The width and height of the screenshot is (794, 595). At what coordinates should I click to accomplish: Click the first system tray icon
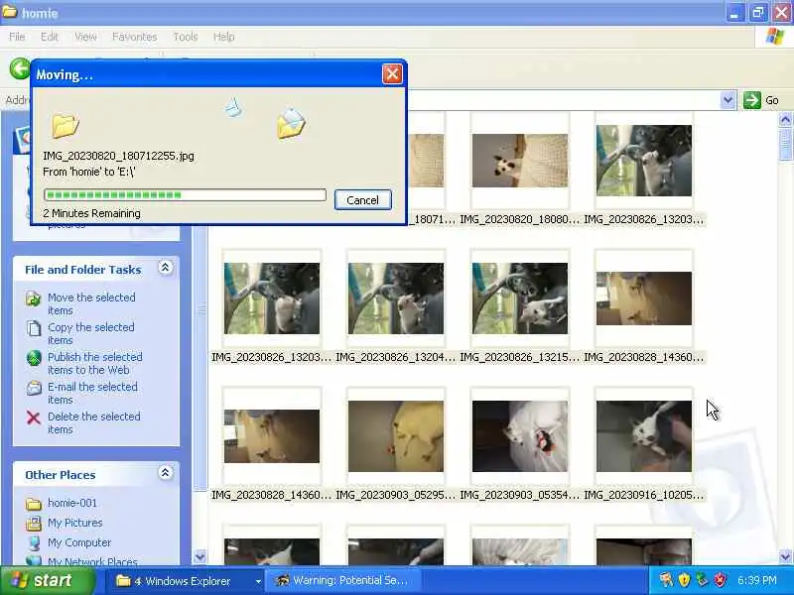tap(665, 579)
